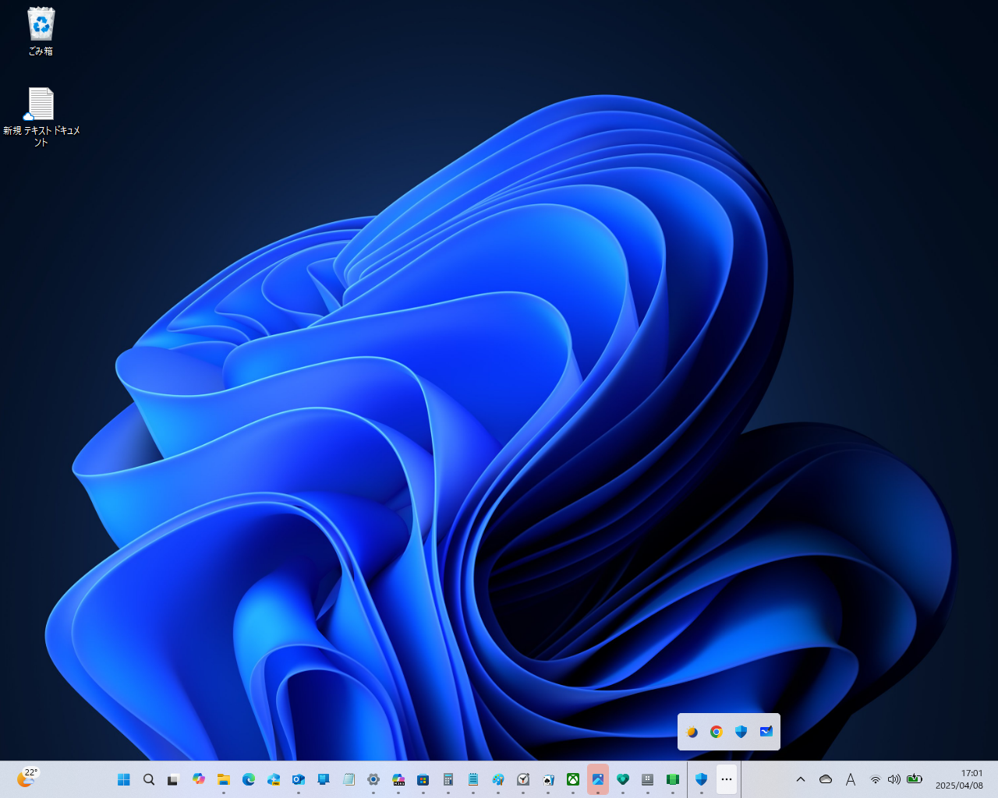Expand hidden system tray icons chevron
This screenshot has width=998, height=798.
click(801, 779)
